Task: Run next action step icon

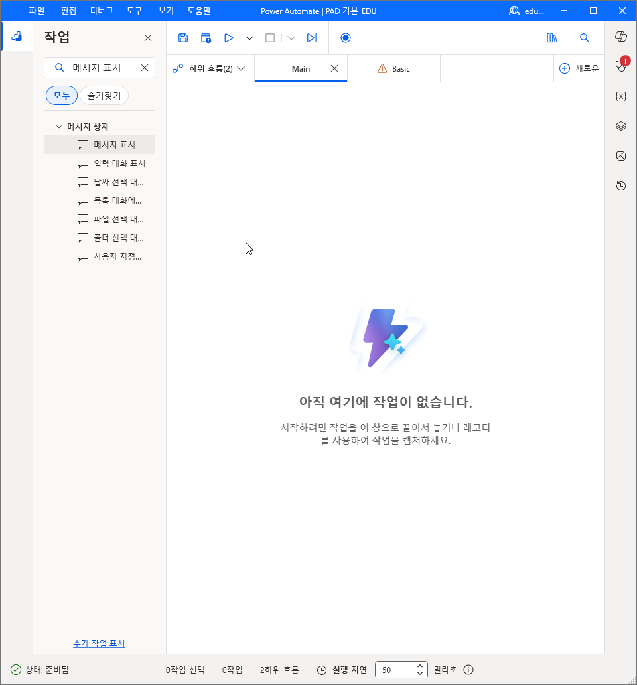Action: point(312,38)
